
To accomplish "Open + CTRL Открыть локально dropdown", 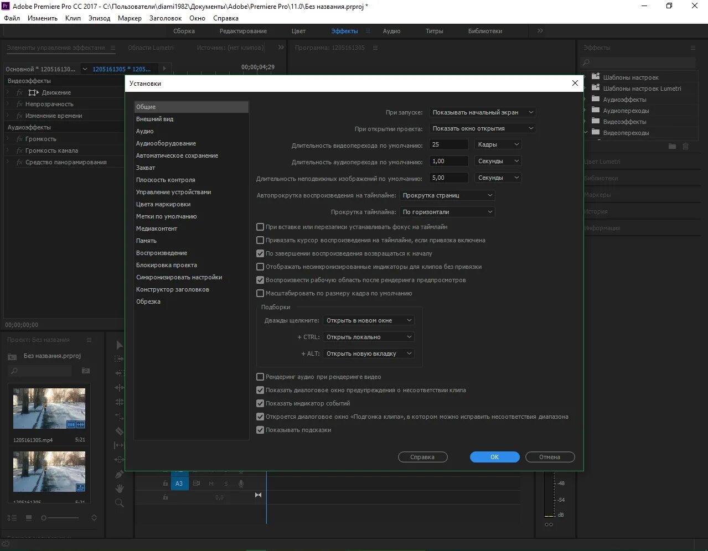I will coord(369,337).
